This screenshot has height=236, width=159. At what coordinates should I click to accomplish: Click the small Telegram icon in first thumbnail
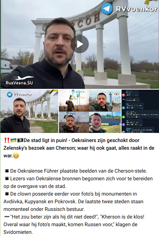(x=9, y=95)
